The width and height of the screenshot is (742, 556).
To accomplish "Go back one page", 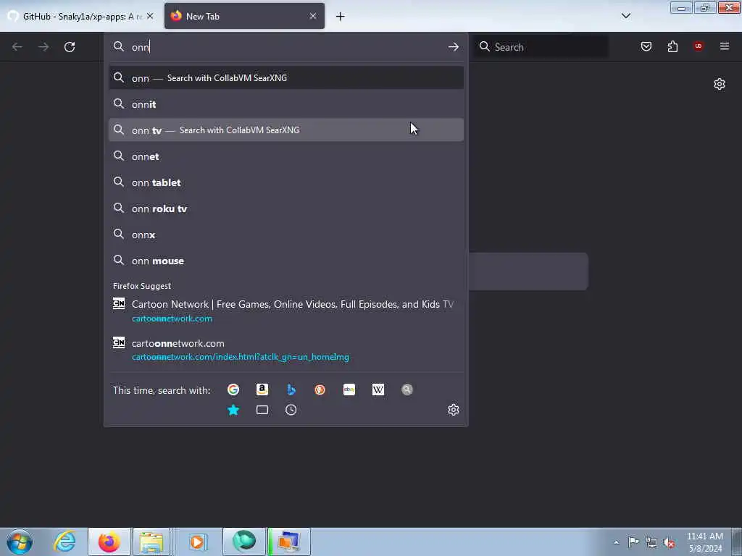I will (17, 47).
